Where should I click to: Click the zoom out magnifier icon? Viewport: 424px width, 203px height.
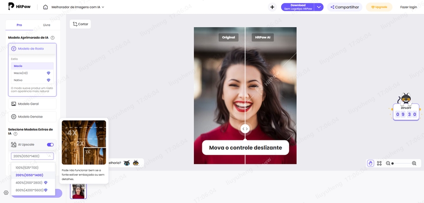tap(388, 163)
